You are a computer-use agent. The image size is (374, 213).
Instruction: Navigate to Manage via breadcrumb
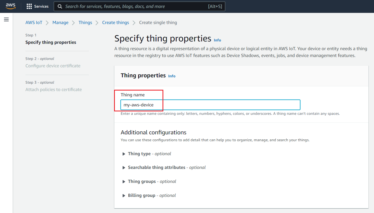(60, 22)
